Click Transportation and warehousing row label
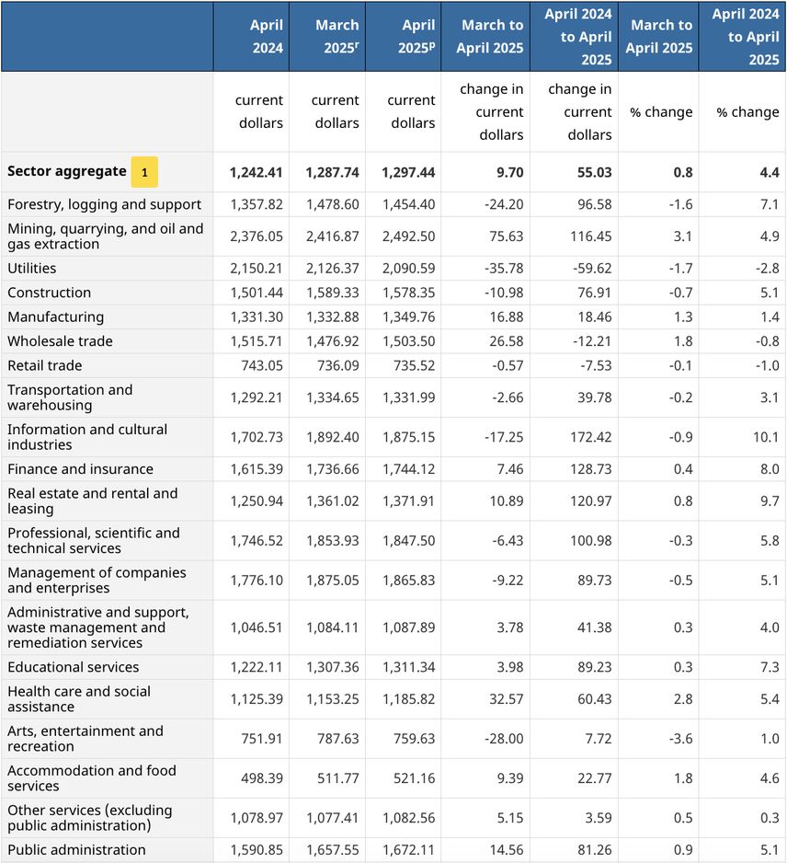787x863 pixels. pos(70,397)
